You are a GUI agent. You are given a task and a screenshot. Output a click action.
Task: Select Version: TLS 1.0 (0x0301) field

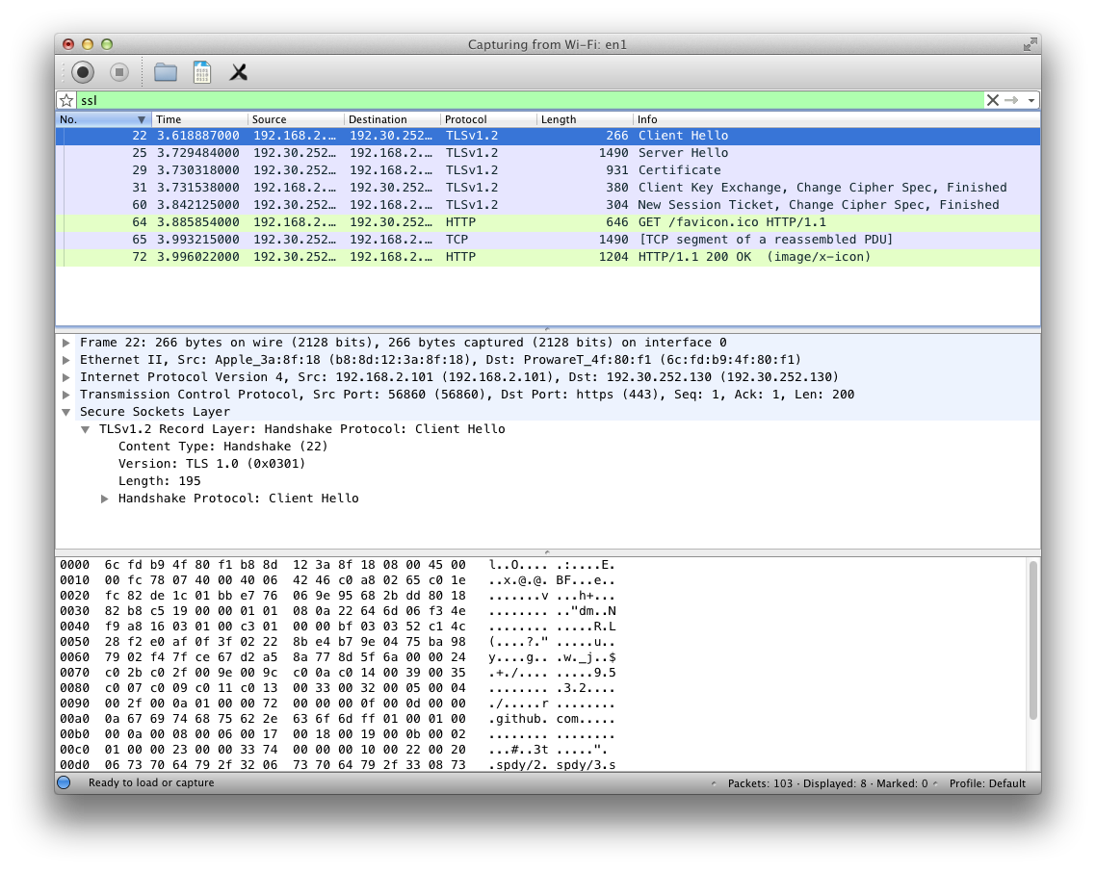(212, 464)
